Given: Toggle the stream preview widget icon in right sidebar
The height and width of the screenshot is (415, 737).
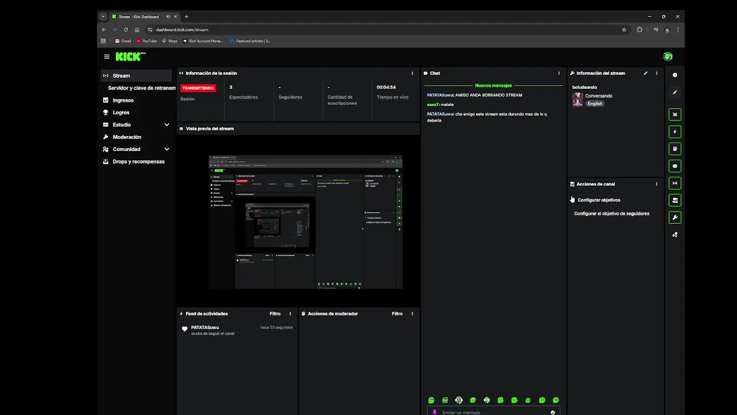Looking at the screenshot, I should click(675, 115).
